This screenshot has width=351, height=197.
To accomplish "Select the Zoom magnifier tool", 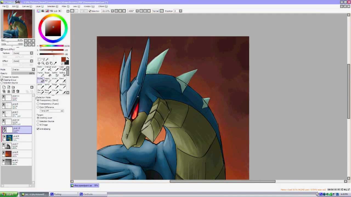I will coord(43,63).
